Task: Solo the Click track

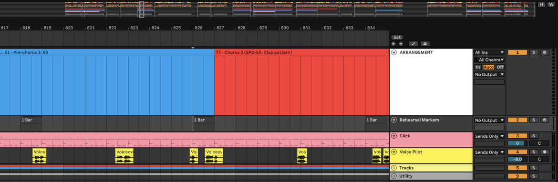Action: tap(534, 136)
